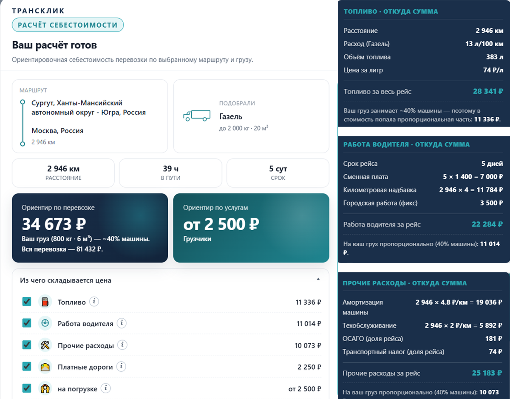Click the Транспортный налог 74 ₽ value

pos(496,352)
